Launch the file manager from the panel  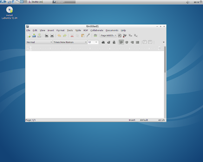pyautogui.click(x=9, y=2)
